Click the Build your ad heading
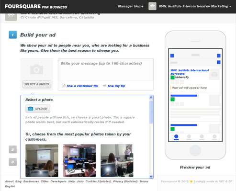This screenshot has height=191, width=236. 38,35
